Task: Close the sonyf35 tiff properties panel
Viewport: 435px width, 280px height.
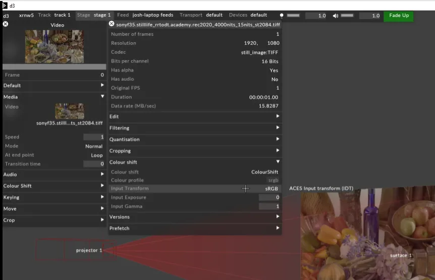Action: [112, 24]
